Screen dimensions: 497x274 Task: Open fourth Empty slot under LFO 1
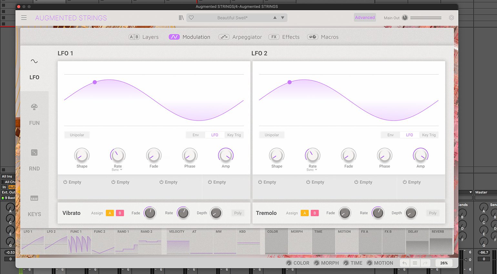click(x=217, y=182)
